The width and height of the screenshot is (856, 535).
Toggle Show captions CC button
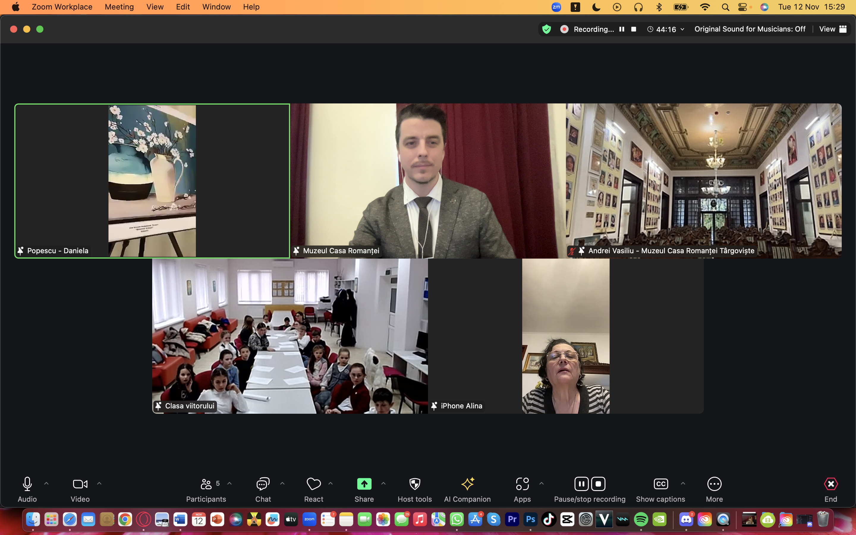[660, 484]
